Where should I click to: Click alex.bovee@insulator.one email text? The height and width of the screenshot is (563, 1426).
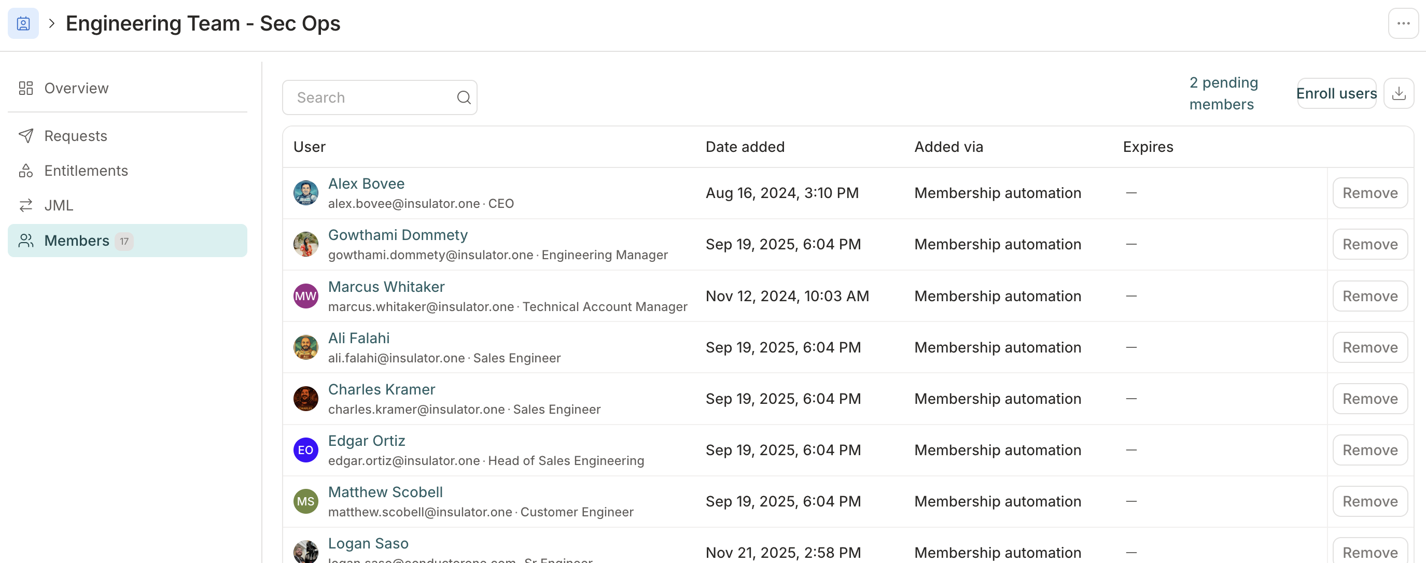point(403,204)
